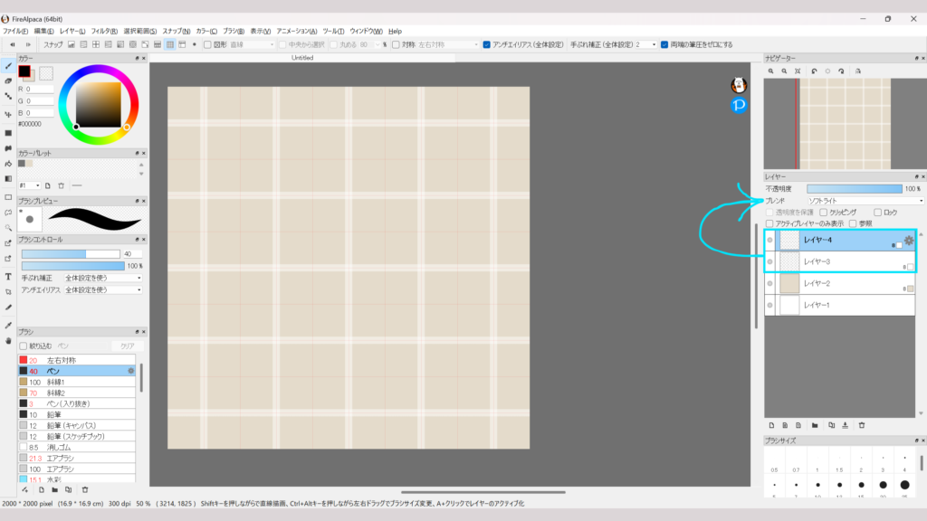Image resolution: width=927 pixels, height=521 pixels.
Task: Open the ブレンド mode dropdown showing ソフトライト
Action: coord(865,200)
